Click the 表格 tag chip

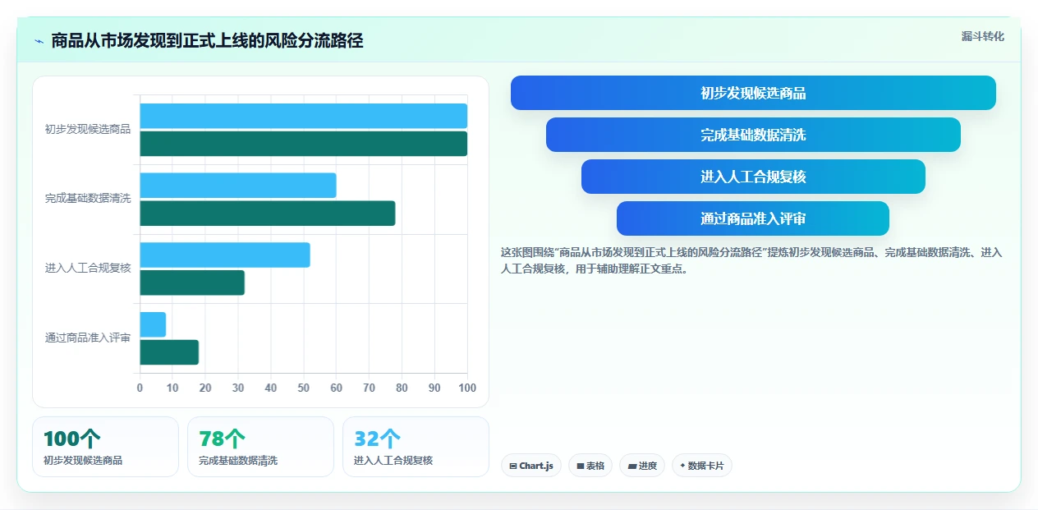[590, 466]
